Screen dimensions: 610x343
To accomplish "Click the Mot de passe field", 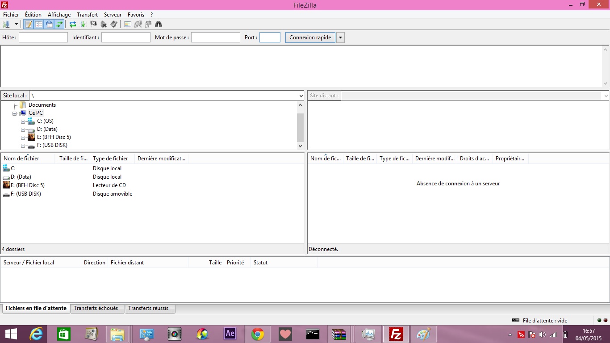I will tap(216, 38).
